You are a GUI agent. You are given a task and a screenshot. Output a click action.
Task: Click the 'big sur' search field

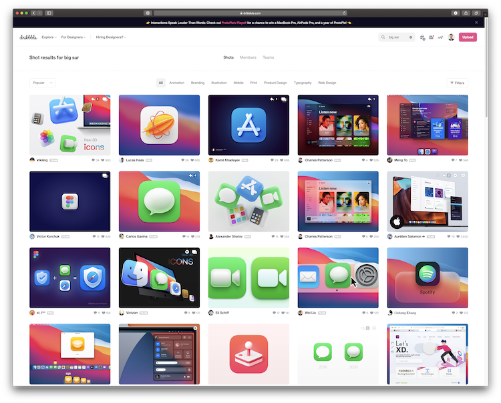pos(397,37)
